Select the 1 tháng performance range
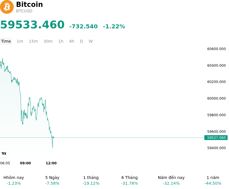 point(91,180)
